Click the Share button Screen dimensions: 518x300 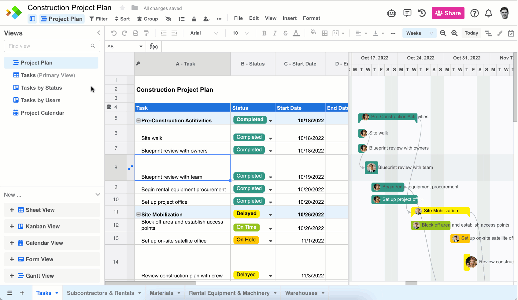click(448, 13)
